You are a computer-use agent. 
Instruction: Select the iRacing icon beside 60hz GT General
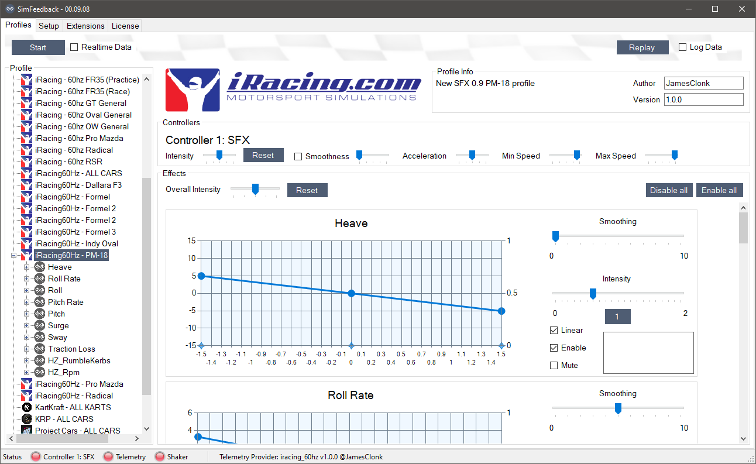[26, 103]
